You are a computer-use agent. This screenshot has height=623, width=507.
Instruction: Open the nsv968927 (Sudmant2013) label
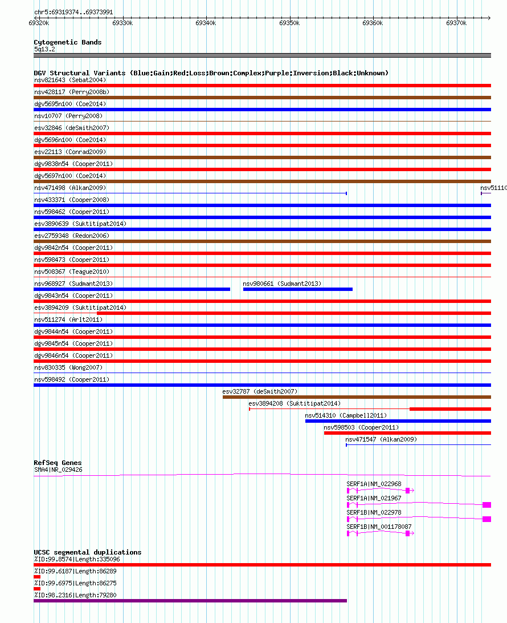point(73,284)
